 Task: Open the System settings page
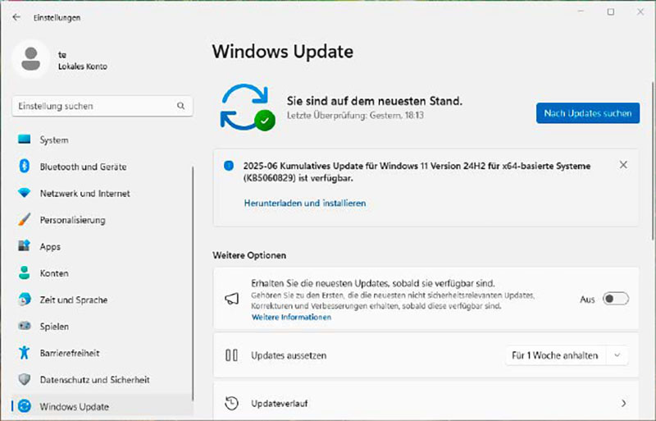pos(102,140)
